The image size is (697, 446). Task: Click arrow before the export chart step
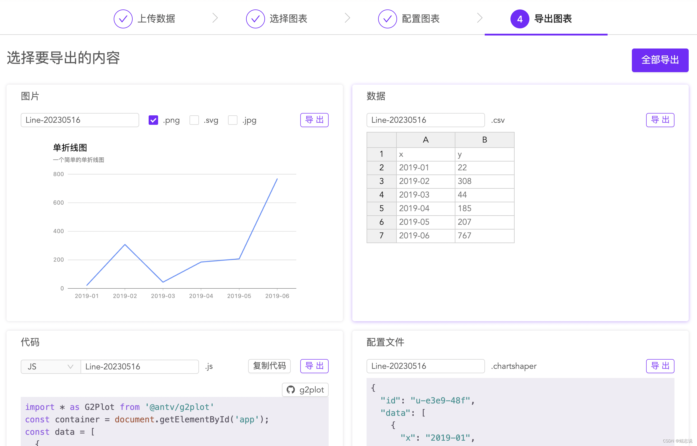click(x=480, y=18)
